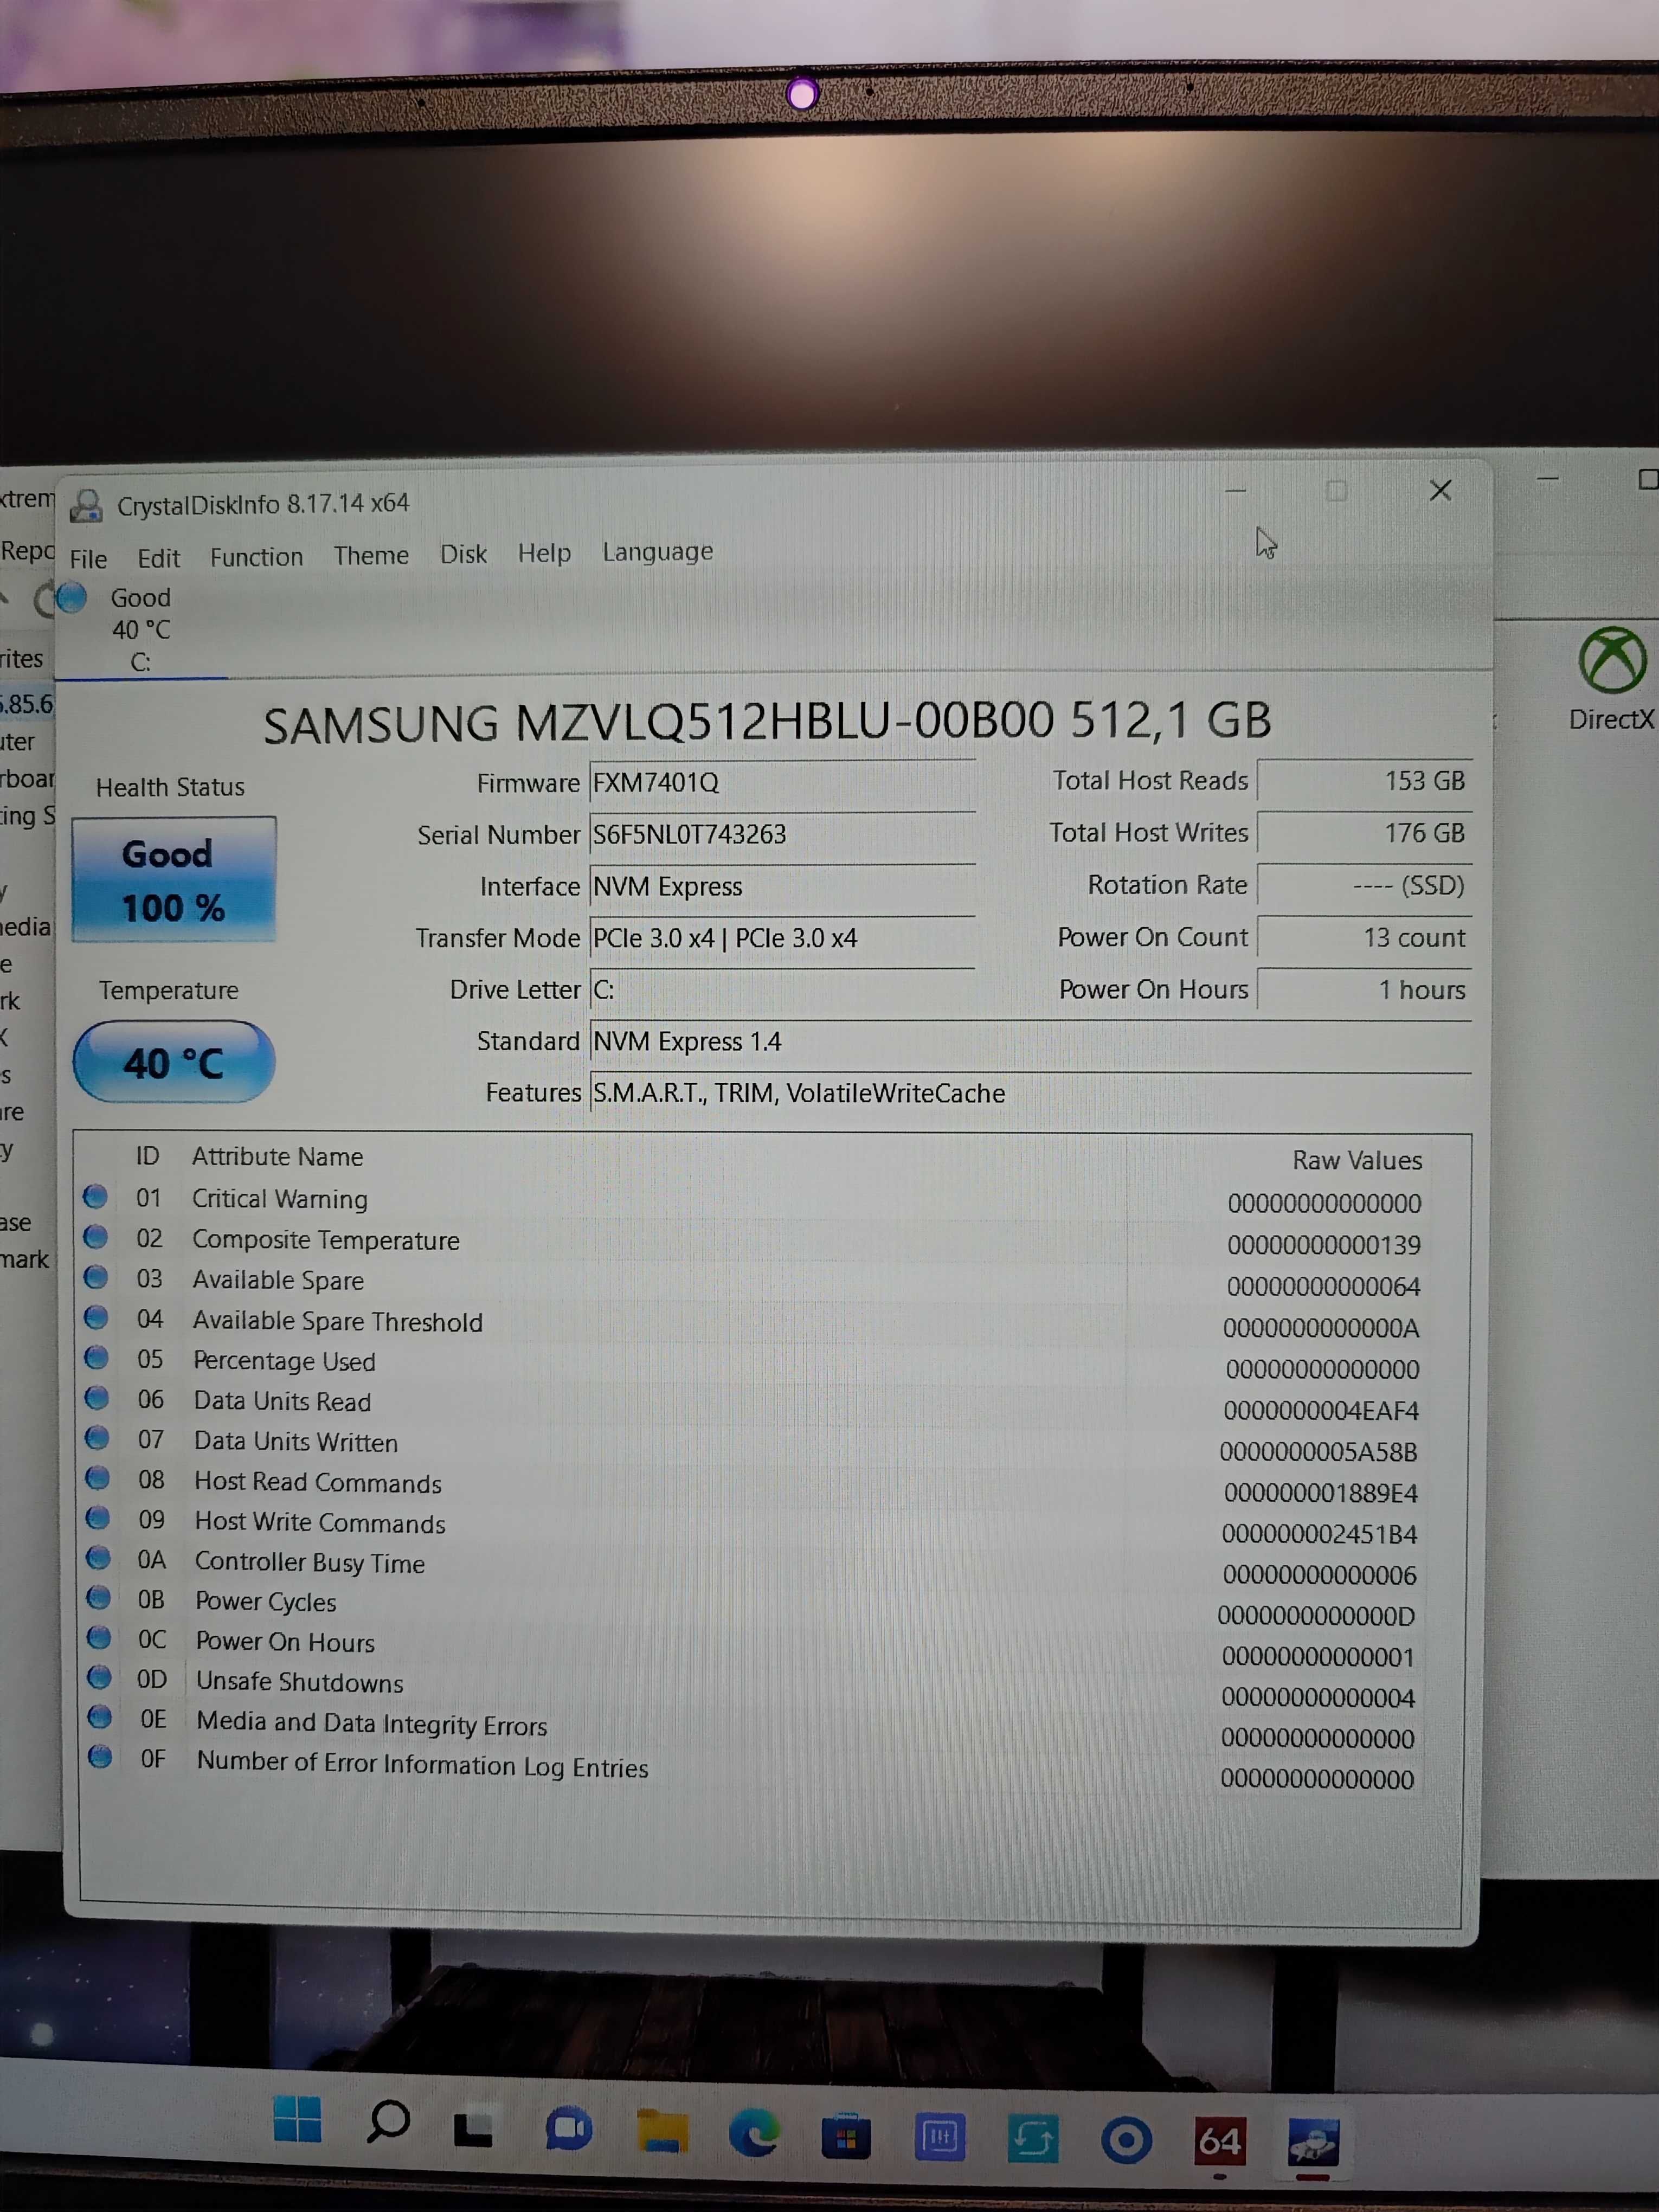This screenshot has width=1659, height=2212.
Task: Click status circle for Percentage Used
Action: (x=96, y=1357)
